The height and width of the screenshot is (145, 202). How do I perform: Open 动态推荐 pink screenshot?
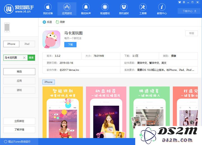click(106, 112)
